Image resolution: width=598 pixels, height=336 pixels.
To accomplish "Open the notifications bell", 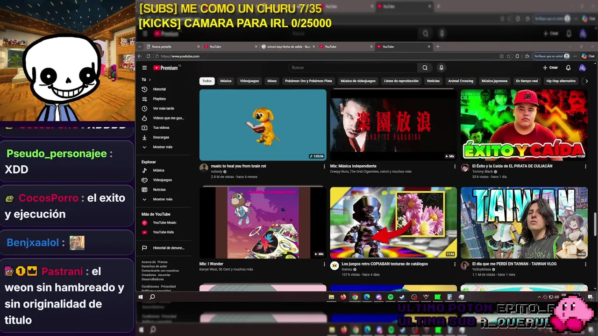I will (568, 68).
